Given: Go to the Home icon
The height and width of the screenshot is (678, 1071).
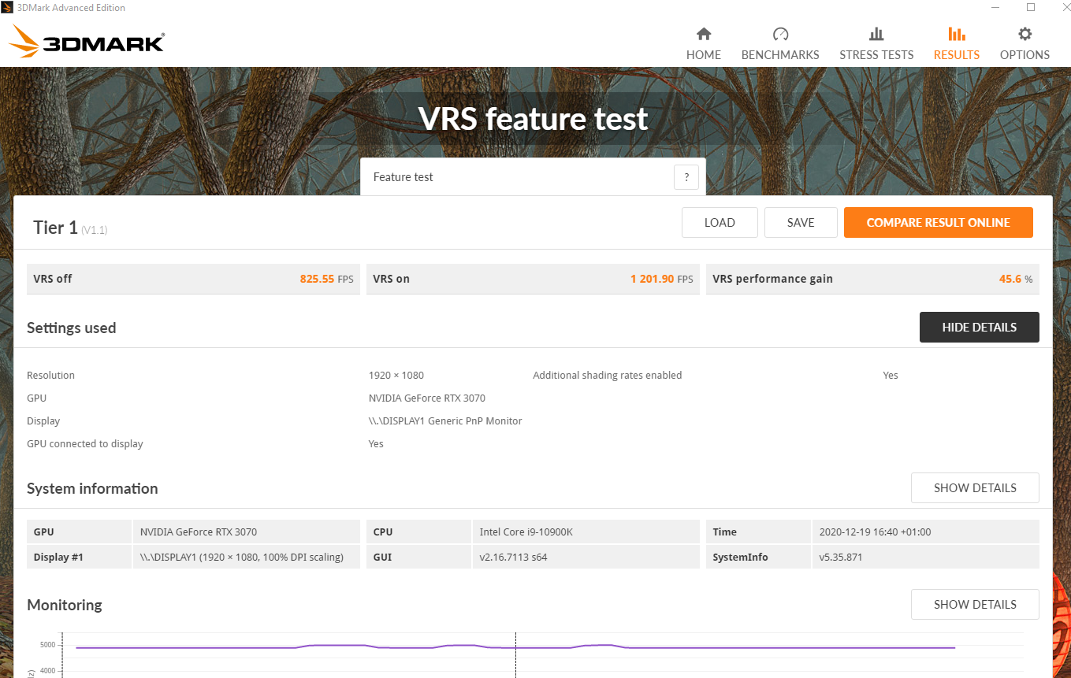Looking at the screenshot, I should point(704,34).
